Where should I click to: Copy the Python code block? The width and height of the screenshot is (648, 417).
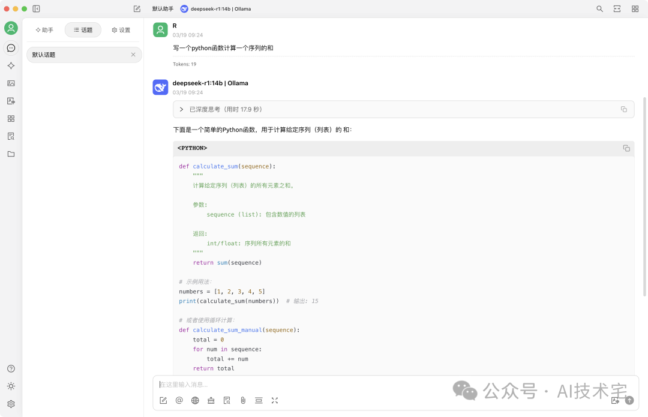(x=626, y=148)
